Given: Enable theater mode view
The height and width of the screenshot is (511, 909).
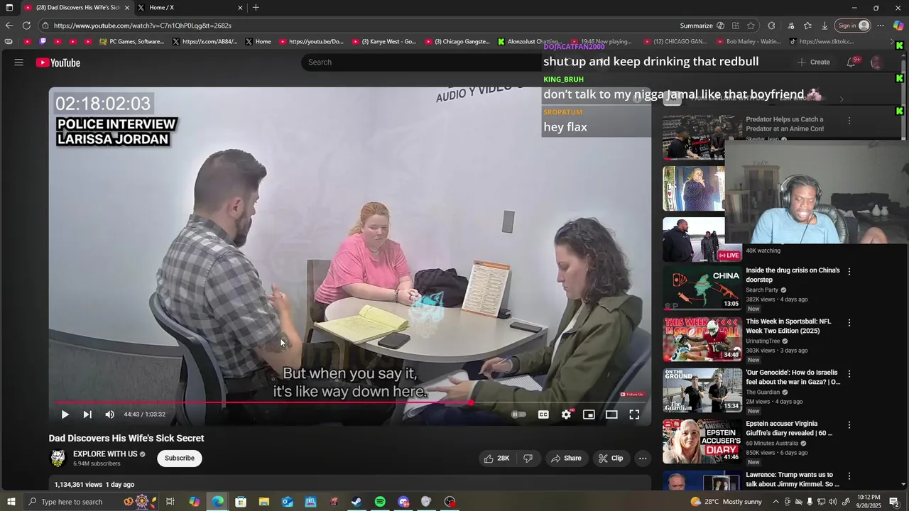Looking at the screenshot, I should pyautogui.click(x=611, y=414).
